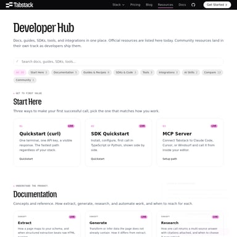Go to the Blog
The width and height of the screenshot is (237, 237).
pyautogui.click(x=149, y=5)
